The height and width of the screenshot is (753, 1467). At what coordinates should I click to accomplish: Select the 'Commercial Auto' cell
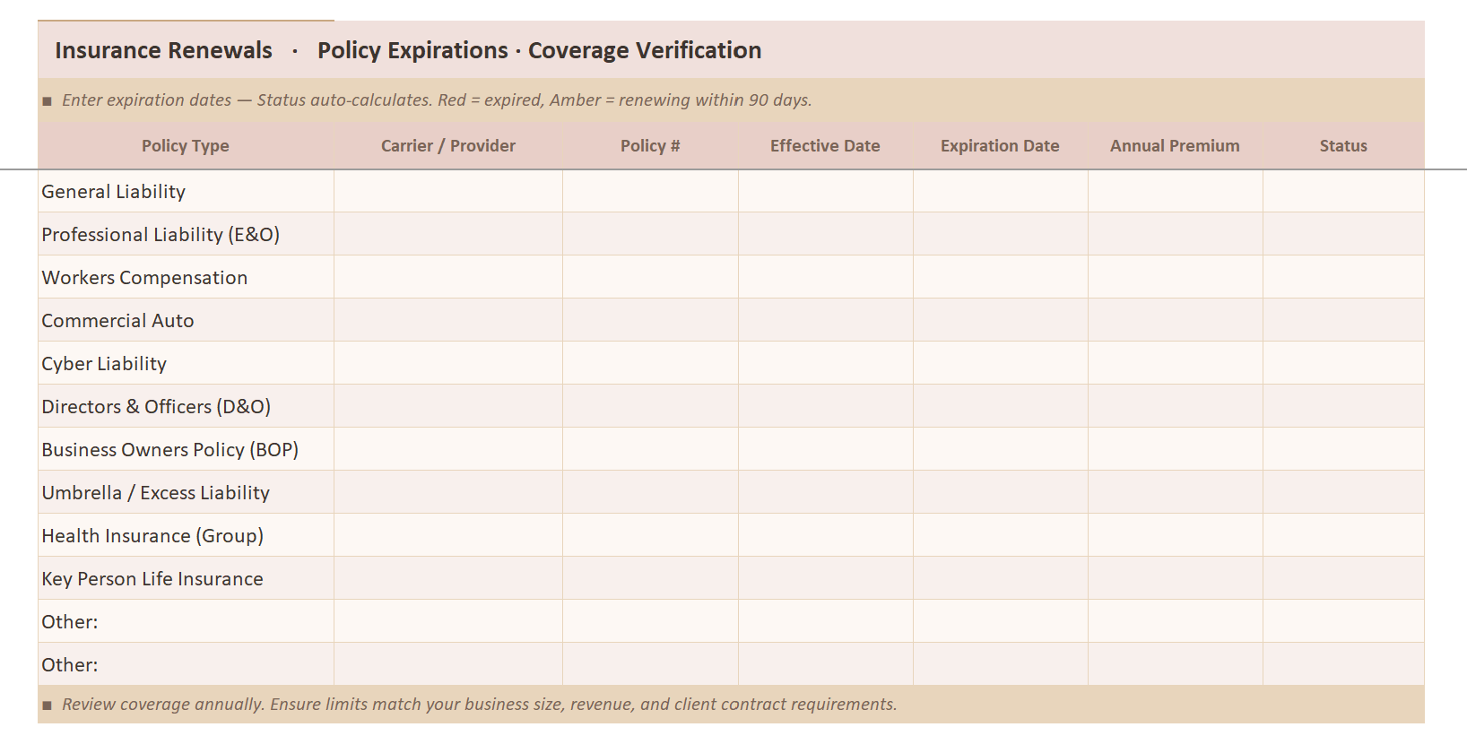(186, 320)
